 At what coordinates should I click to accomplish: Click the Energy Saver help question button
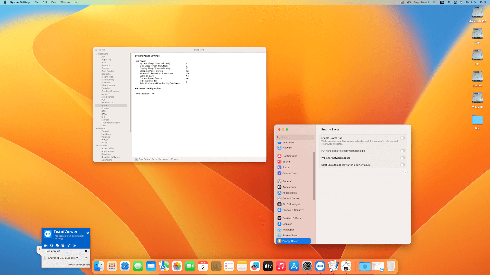click(405, 172)
